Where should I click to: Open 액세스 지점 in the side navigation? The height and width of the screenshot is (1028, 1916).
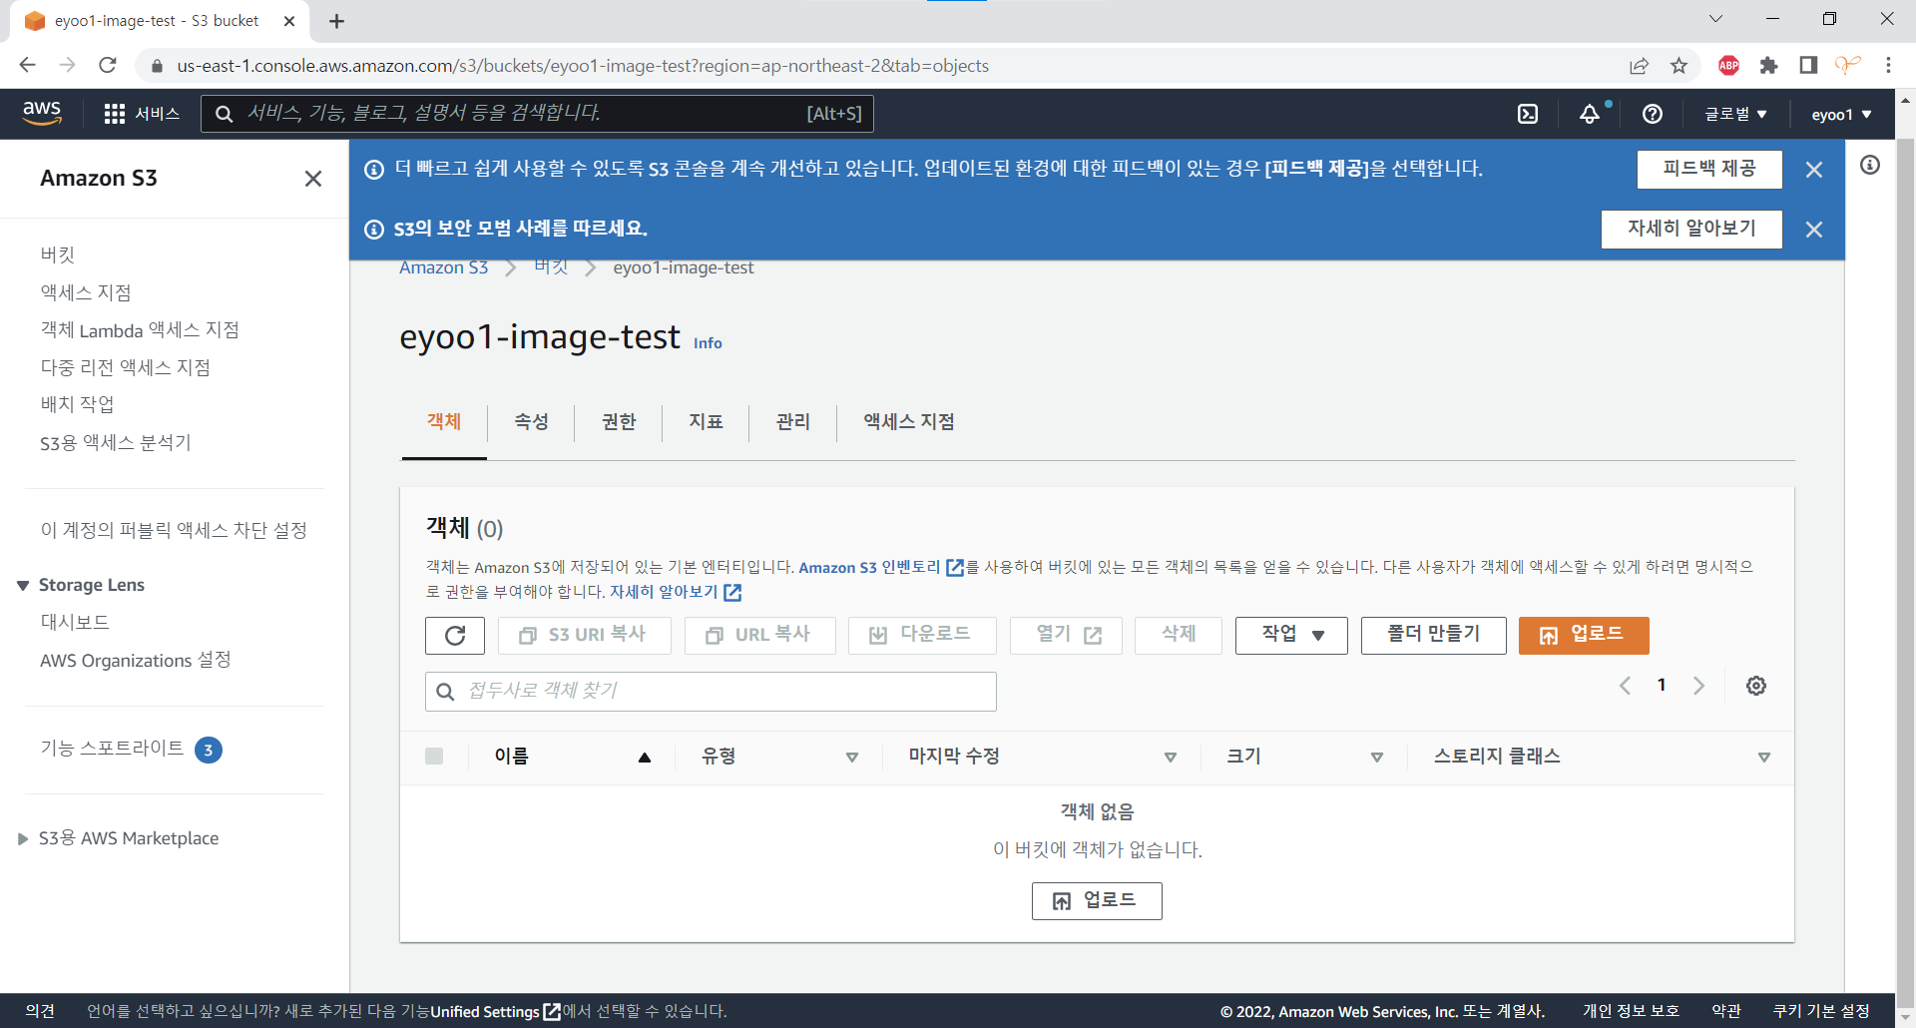tap(86, 292)
